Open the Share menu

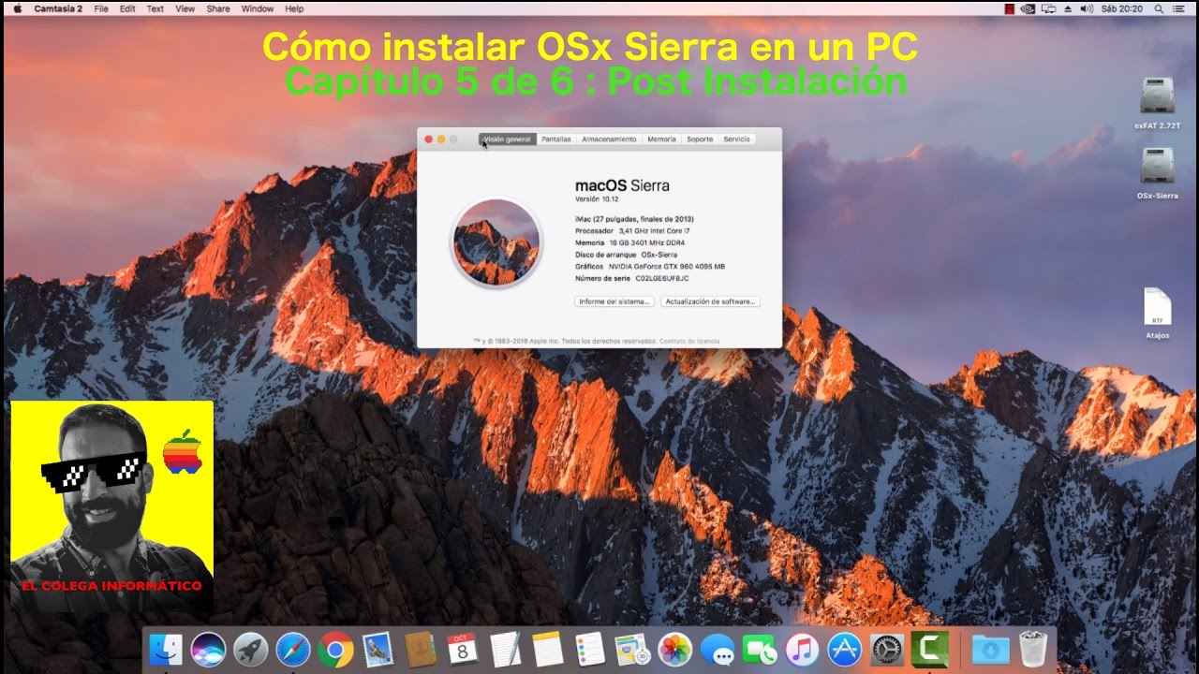point(217,8)
